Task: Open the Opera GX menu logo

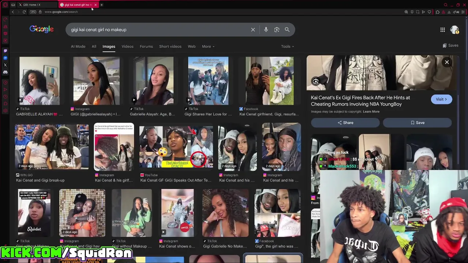Action: click(5, 5)
